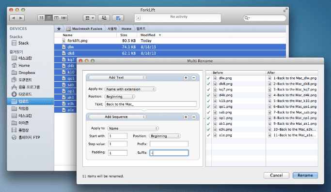Select 업로드 folder in the sidebar

[x=31, y=102]
